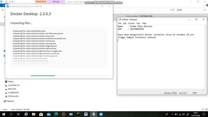The height and width of the screenshot is (117, 208).
Task: Open File Explorer help icon
Action: tap(207, 5)
